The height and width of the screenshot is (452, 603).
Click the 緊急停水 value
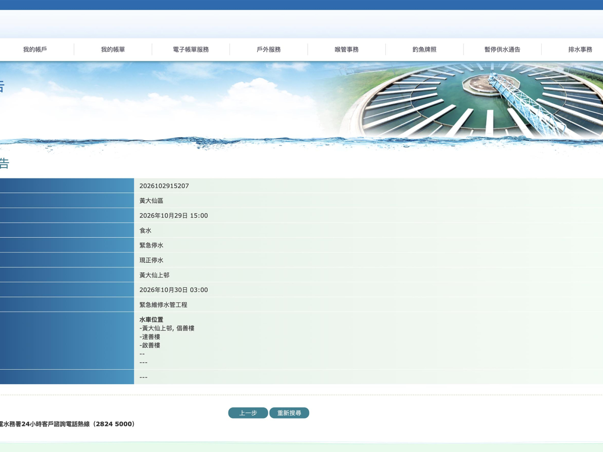click(151, 245)
